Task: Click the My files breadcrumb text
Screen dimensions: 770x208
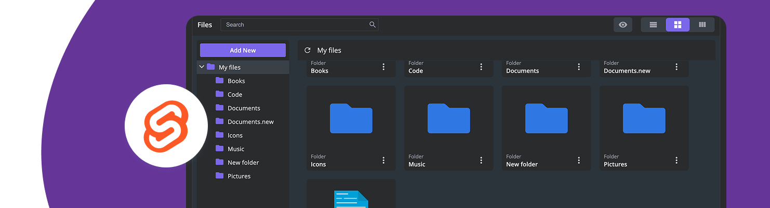Action: point(329,50)
